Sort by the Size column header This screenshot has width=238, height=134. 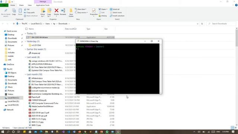[x=106, y=29]
